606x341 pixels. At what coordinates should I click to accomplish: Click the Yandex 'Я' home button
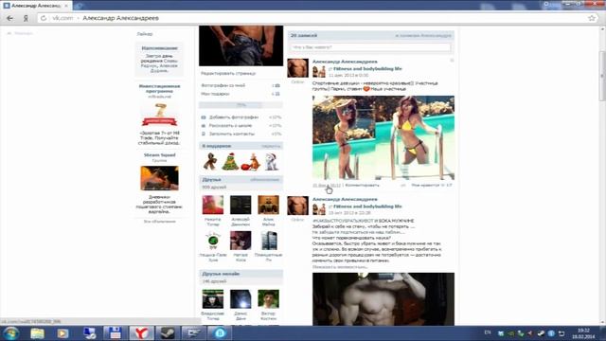tap(26, 18)
